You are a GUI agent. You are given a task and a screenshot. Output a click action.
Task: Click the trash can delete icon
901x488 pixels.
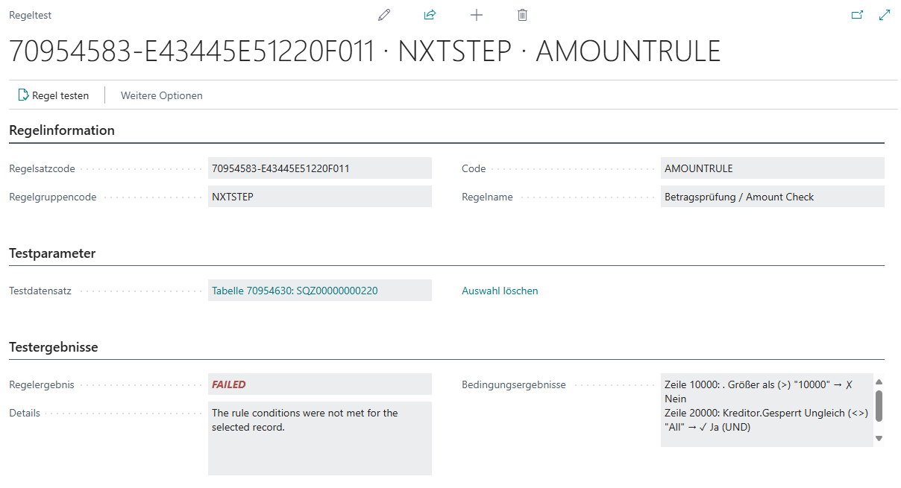[x=522, y=15]
